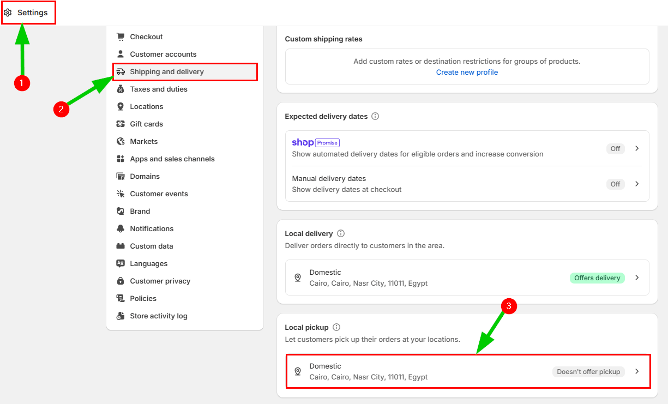668x404 pixels.
Task: Expand the Shop Promise row chevron
Action: point(637,148)
